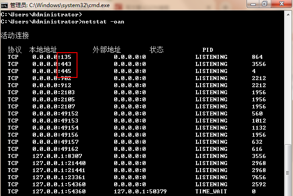Click the 协议 column header
The height and width of the screenshot is (196, 293).
coord(15,50)
